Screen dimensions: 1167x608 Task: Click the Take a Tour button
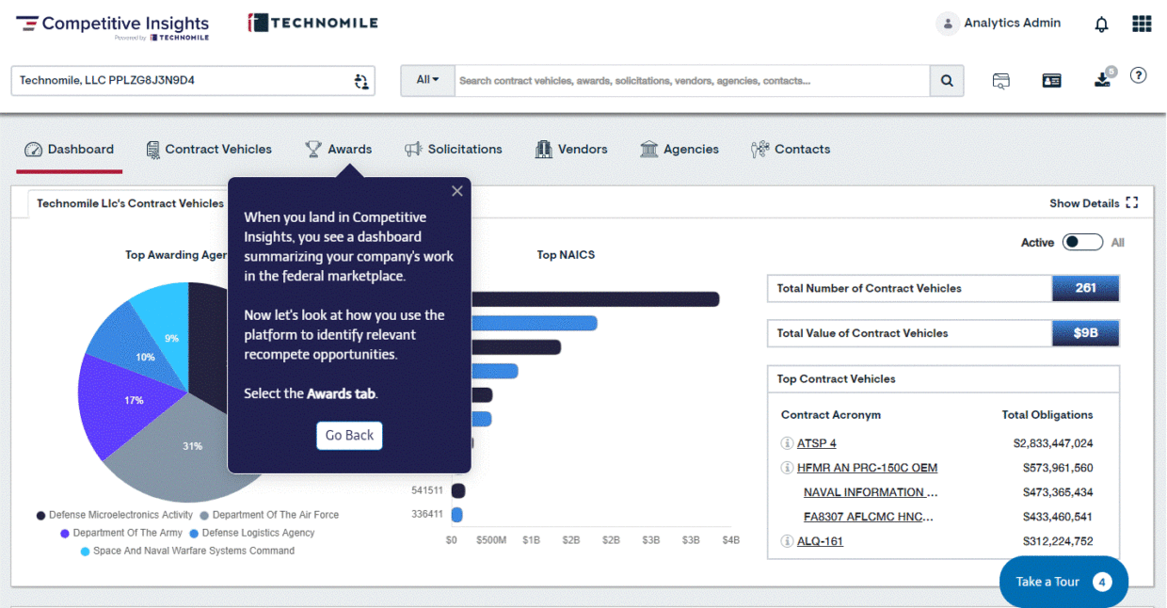pyautogui.click(x=1063, y=582)
